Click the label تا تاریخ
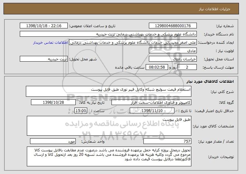The image size is (246, 174). 185,111
